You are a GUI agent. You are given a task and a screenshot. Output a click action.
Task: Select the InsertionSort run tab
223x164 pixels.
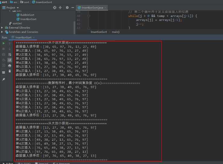pyautogui.click(x=23, y=38)
